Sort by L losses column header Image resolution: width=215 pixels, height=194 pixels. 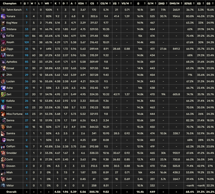[40, 3]
